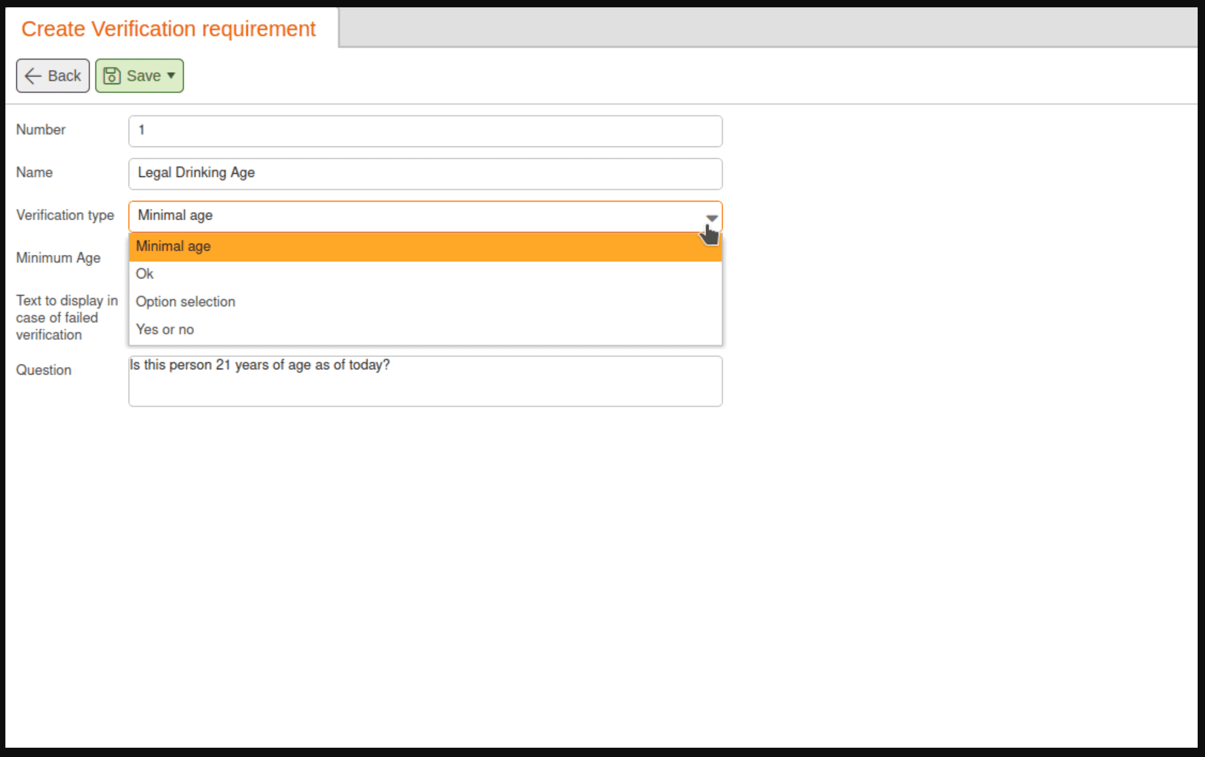Focus the Number input field

[x=425, y=131]
